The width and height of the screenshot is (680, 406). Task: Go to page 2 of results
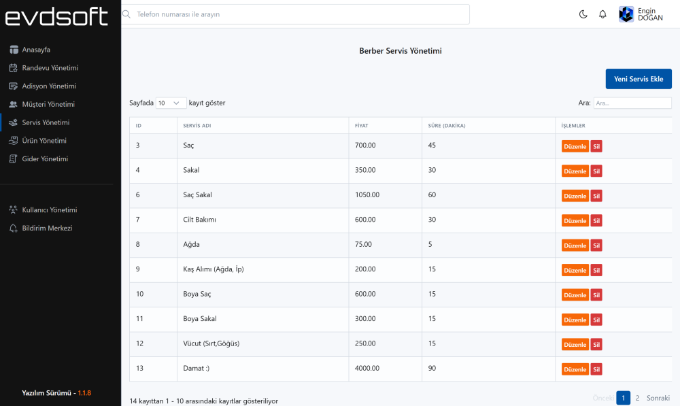[x=637, y=398]
